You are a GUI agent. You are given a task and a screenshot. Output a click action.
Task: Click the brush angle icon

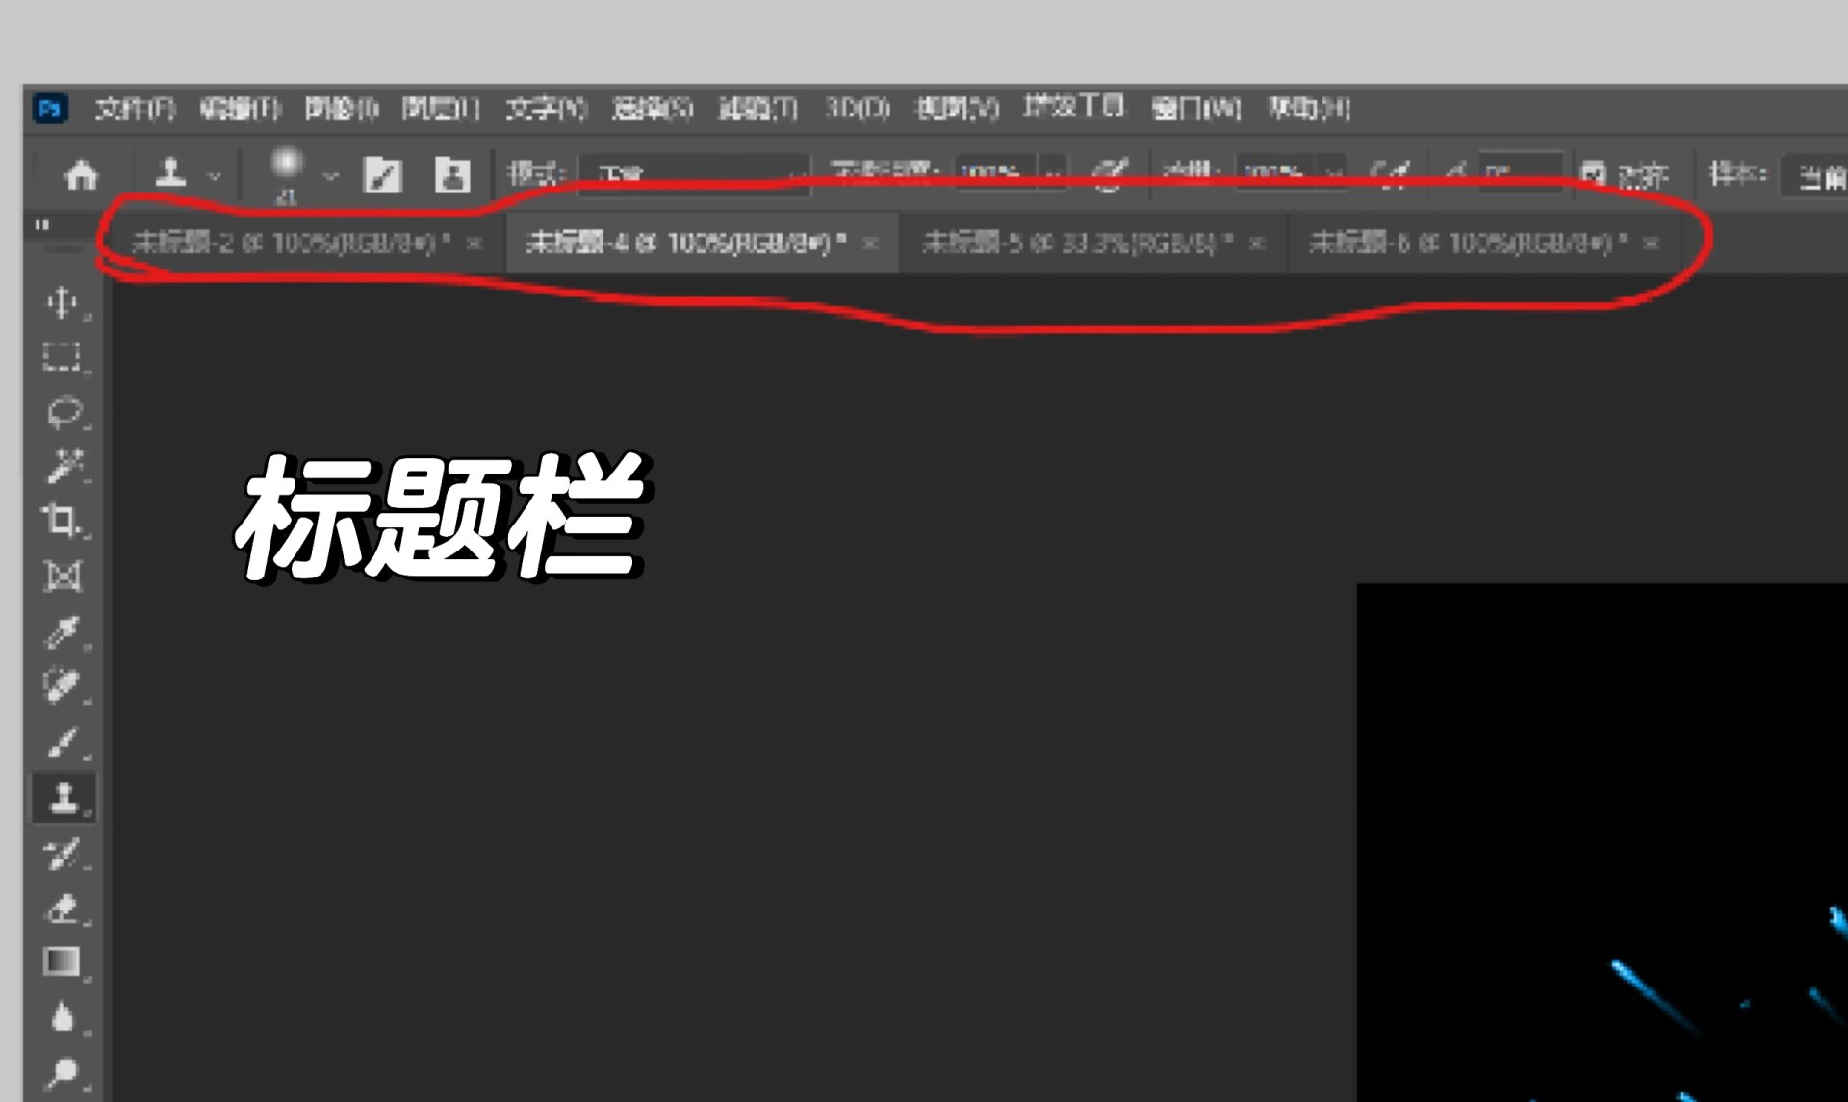[x=1456, y=172]
